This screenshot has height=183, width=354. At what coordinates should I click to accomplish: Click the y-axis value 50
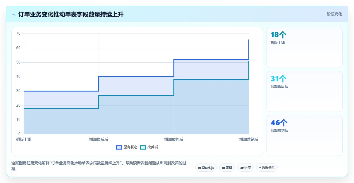coord(18,62)
